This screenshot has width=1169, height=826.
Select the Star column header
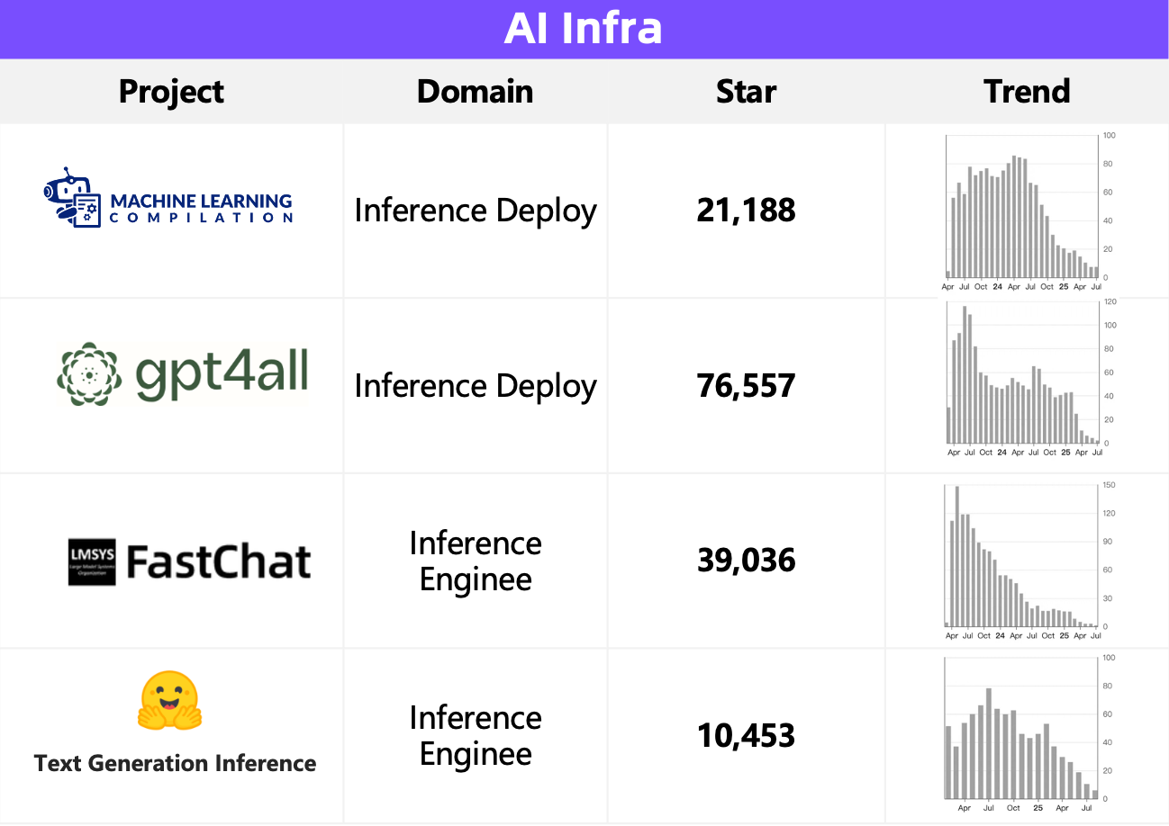[746, 91]
